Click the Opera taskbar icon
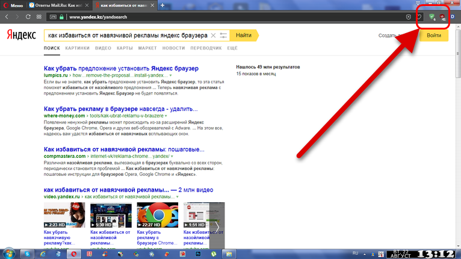Image resolution: width=461 pixels, height=259 pixels. coord(74,254)
